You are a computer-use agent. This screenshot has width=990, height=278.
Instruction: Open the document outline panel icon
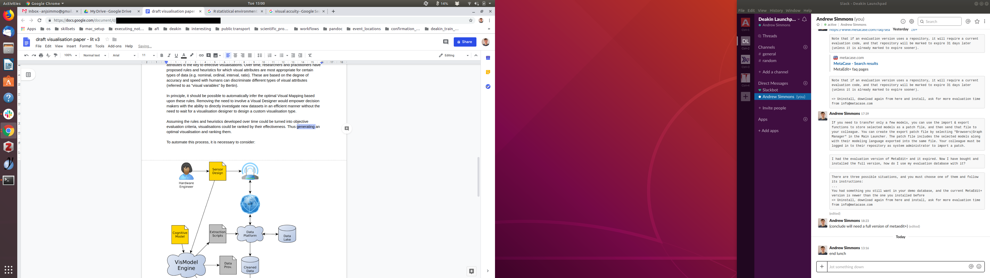coord(28,75)
